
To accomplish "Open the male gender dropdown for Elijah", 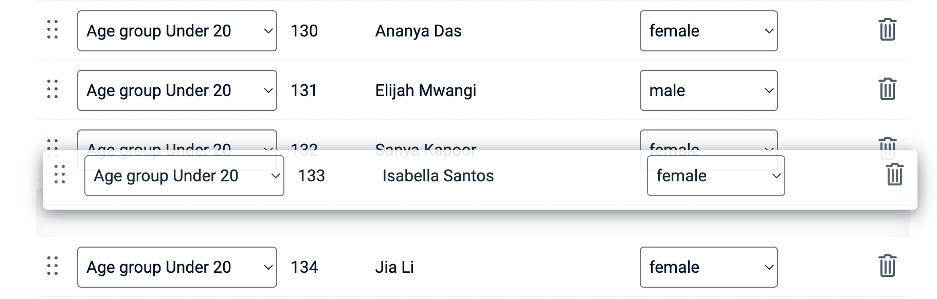I will tap(708, 90).
